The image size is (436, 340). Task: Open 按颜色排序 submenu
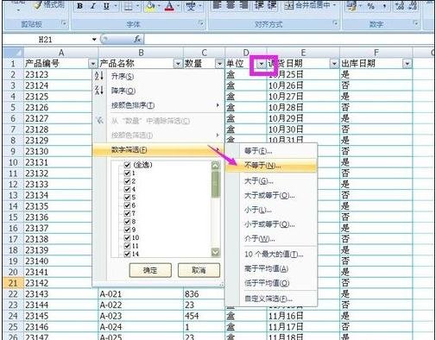158,105
